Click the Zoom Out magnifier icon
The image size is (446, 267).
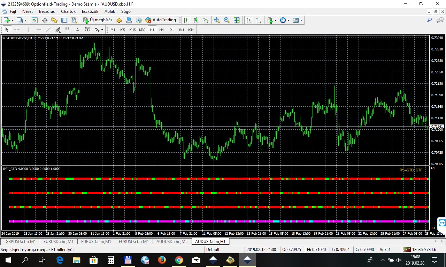[227, 20]
